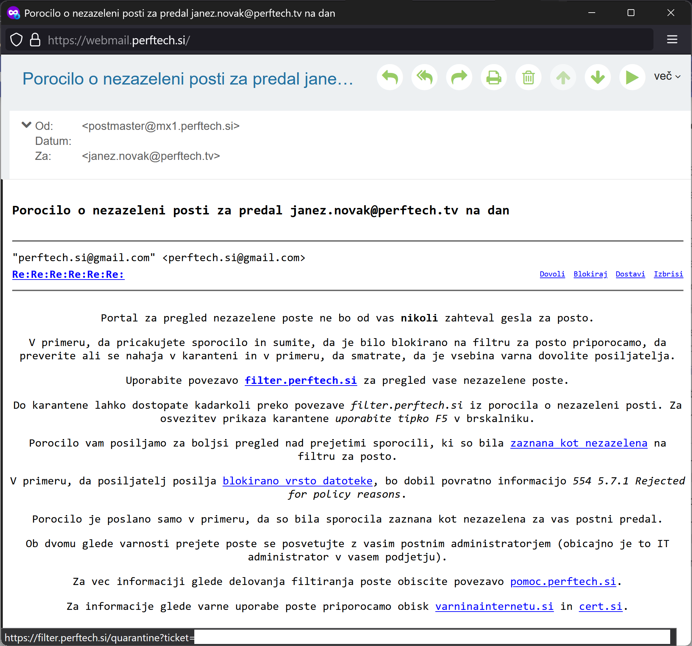
Task: Click the webmail.perftech.si address bar
Action: (x=329, y=40)
